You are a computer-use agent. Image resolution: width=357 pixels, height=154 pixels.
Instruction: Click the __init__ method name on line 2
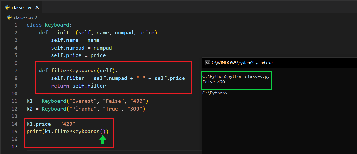(x=64, y=33)
